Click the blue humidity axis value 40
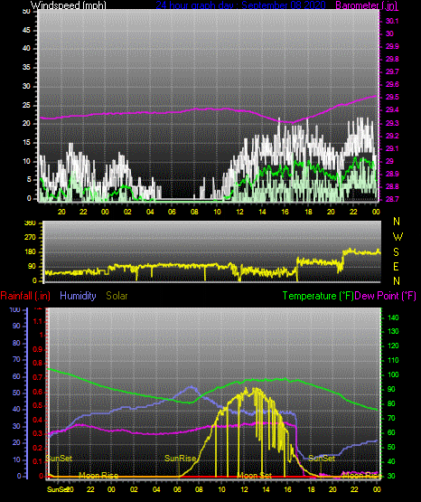The width and height of the screenshot is (421, 502). (x=16, y=410)
